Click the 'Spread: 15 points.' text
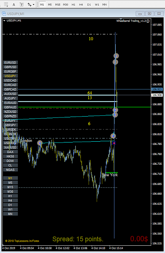165x253 pixels. pyautogui.click(x=78, y=239)
